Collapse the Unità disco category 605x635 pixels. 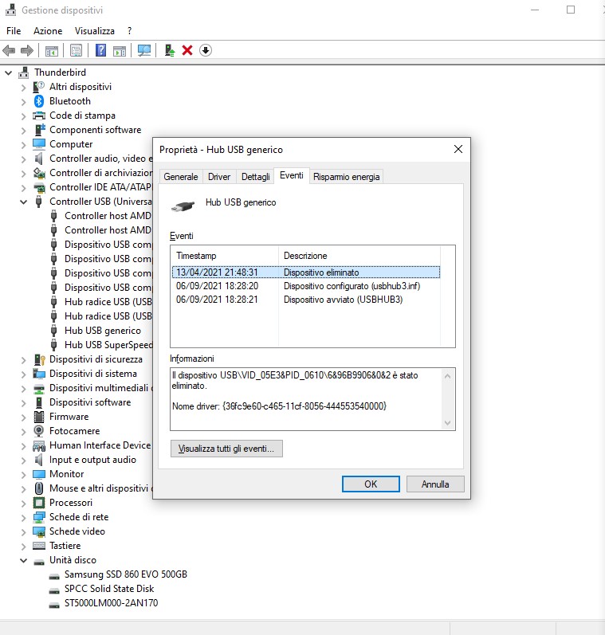click(24, 560)
